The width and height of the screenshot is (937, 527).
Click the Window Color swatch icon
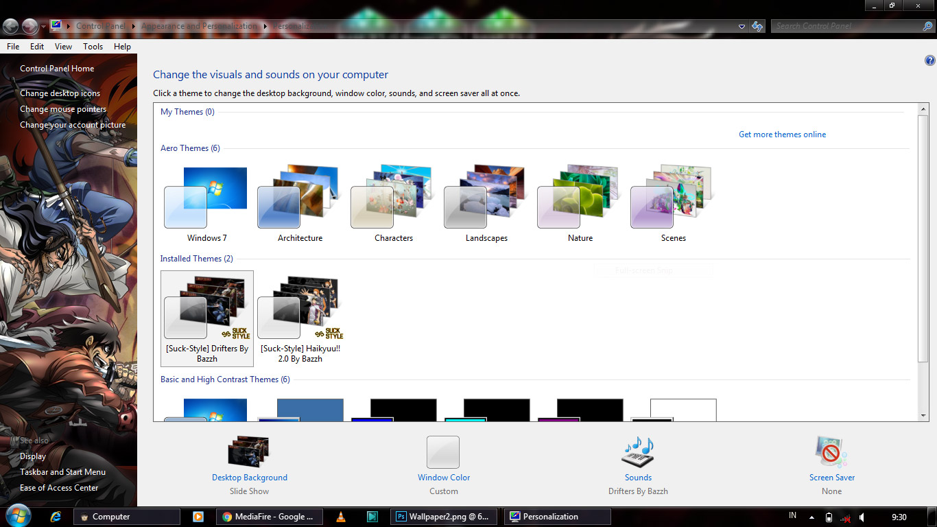pyautogui.click(x=443, y=452)
